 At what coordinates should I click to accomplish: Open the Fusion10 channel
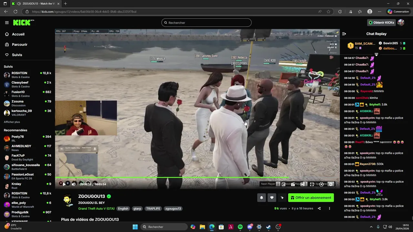click(27, 94)
